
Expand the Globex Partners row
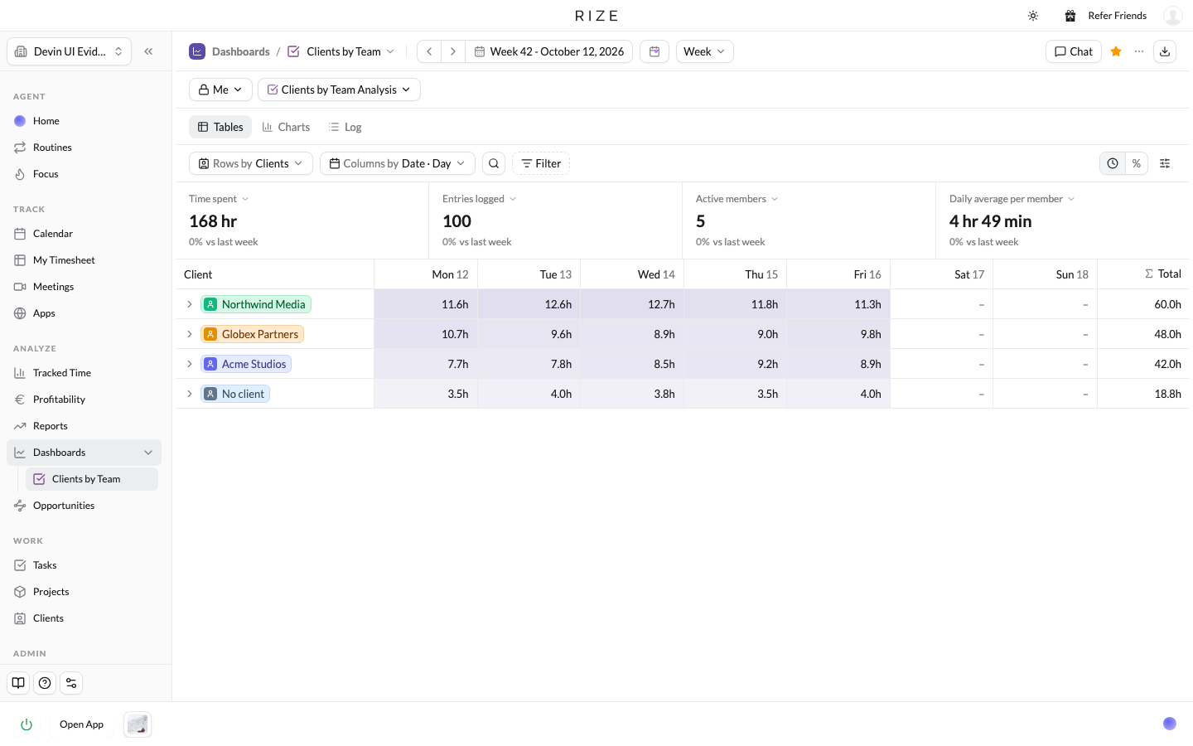click(190, 334)
